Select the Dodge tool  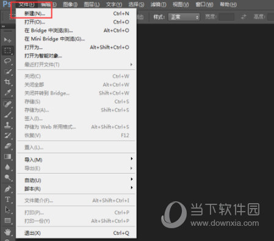pos(7,178)
